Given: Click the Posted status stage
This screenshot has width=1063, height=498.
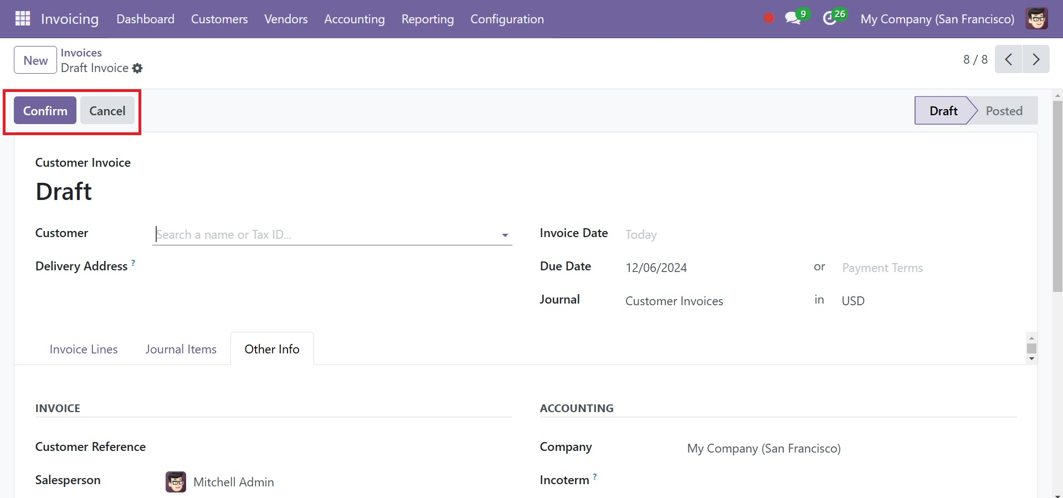Looking at the screenshot, I should 1004,110.
